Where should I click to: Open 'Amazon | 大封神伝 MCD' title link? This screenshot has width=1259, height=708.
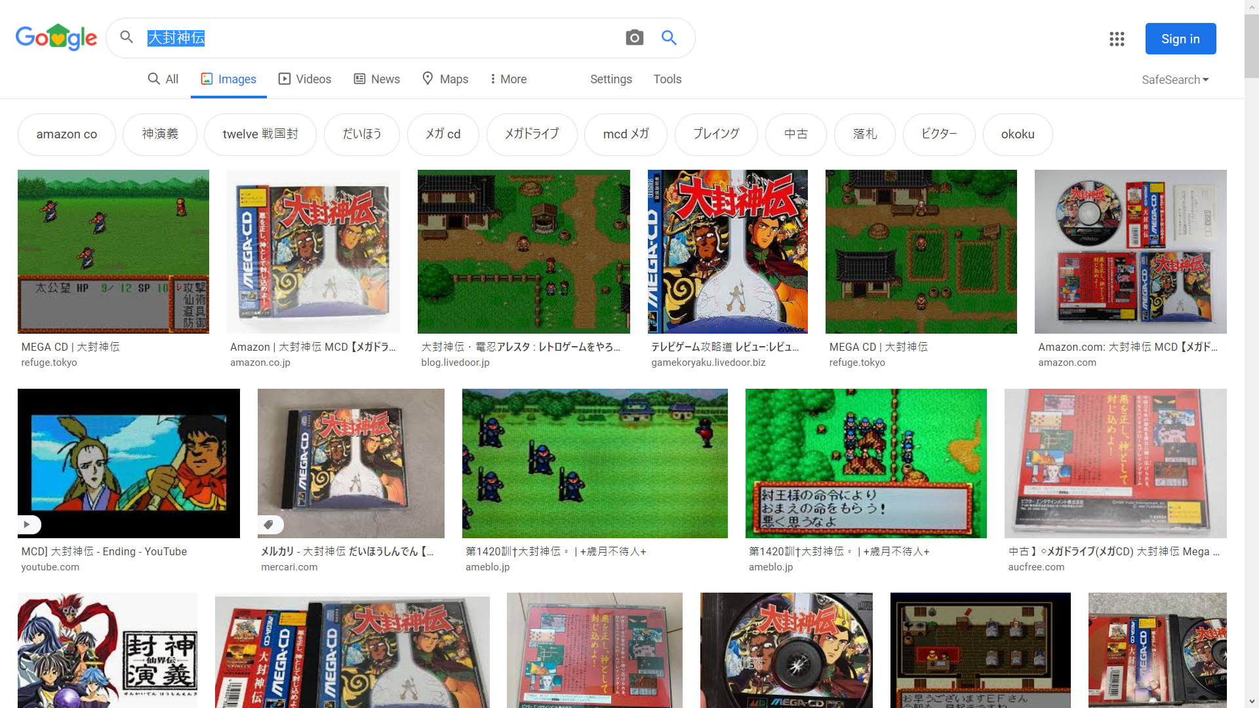coord(313,347)
